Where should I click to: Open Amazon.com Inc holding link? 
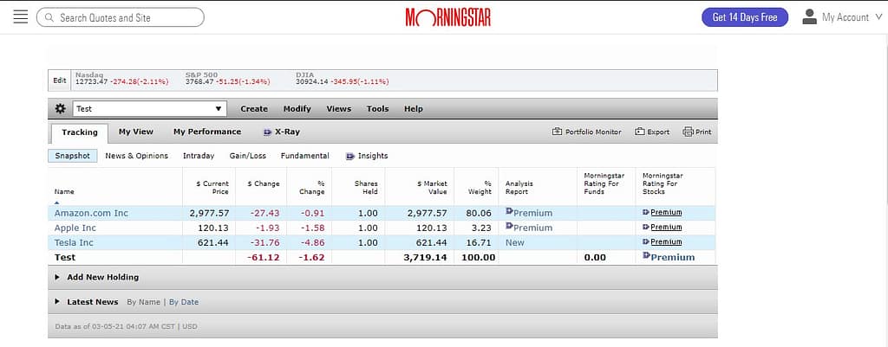(x=91, y=213)
